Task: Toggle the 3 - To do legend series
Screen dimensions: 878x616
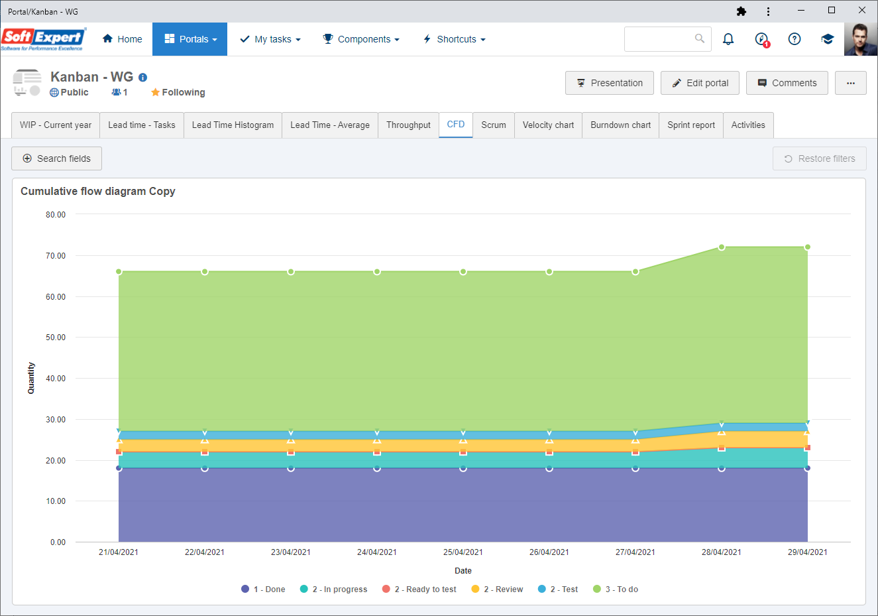Action: point(616,589)
